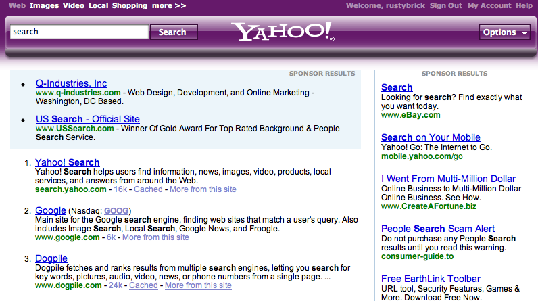Screen dimensions: 538x301
Task: Open the Yahoo! Search result title
Action: coord(68,162)
